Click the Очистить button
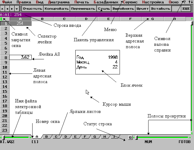 (x=33, y=9)
